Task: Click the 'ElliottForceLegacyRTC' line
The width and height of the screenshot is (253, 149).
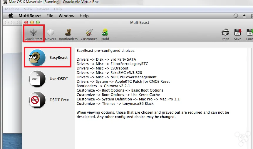Action: 112,64
